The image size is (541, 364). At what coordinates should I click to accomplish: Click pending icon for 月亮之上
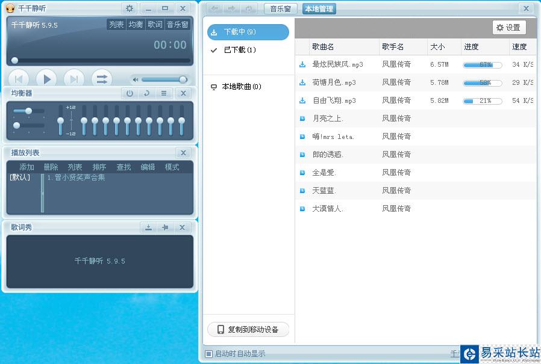tap(302, 119)
